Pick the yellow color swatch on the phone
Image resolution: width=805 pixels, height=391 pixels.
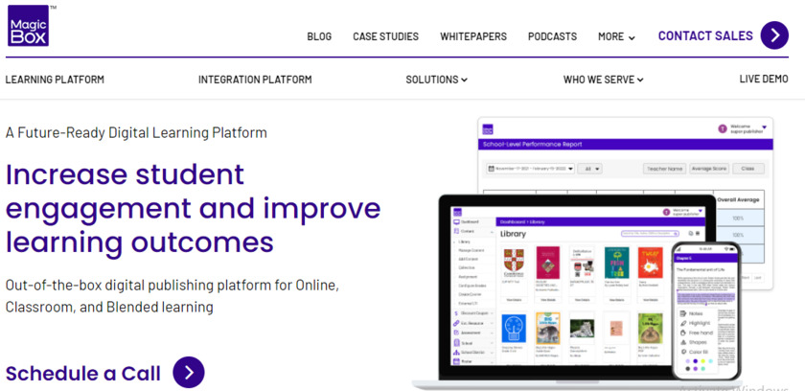tap(702, 361)
